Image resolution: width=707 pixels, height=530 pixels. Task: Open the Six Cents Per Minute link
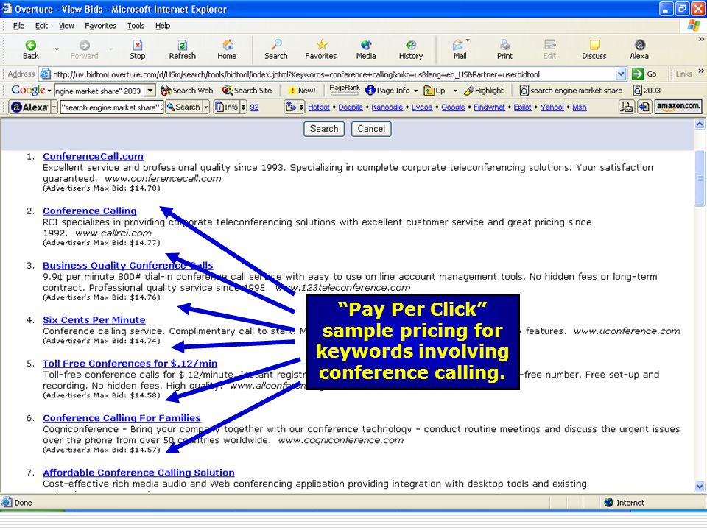[94, 320]
